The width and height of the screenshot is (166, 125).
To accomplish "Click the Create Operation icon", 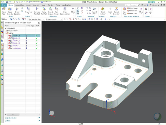I will 17,9.
